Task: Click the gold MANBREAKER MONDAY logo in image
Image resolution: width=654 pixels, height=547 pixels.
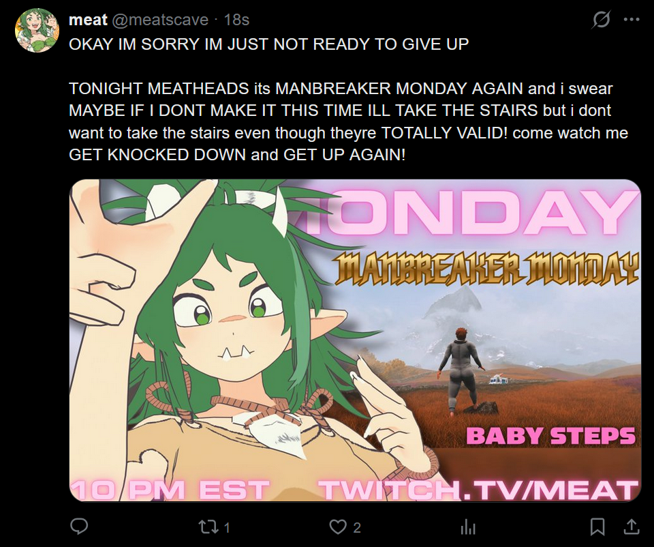Action: coord(486,268)
